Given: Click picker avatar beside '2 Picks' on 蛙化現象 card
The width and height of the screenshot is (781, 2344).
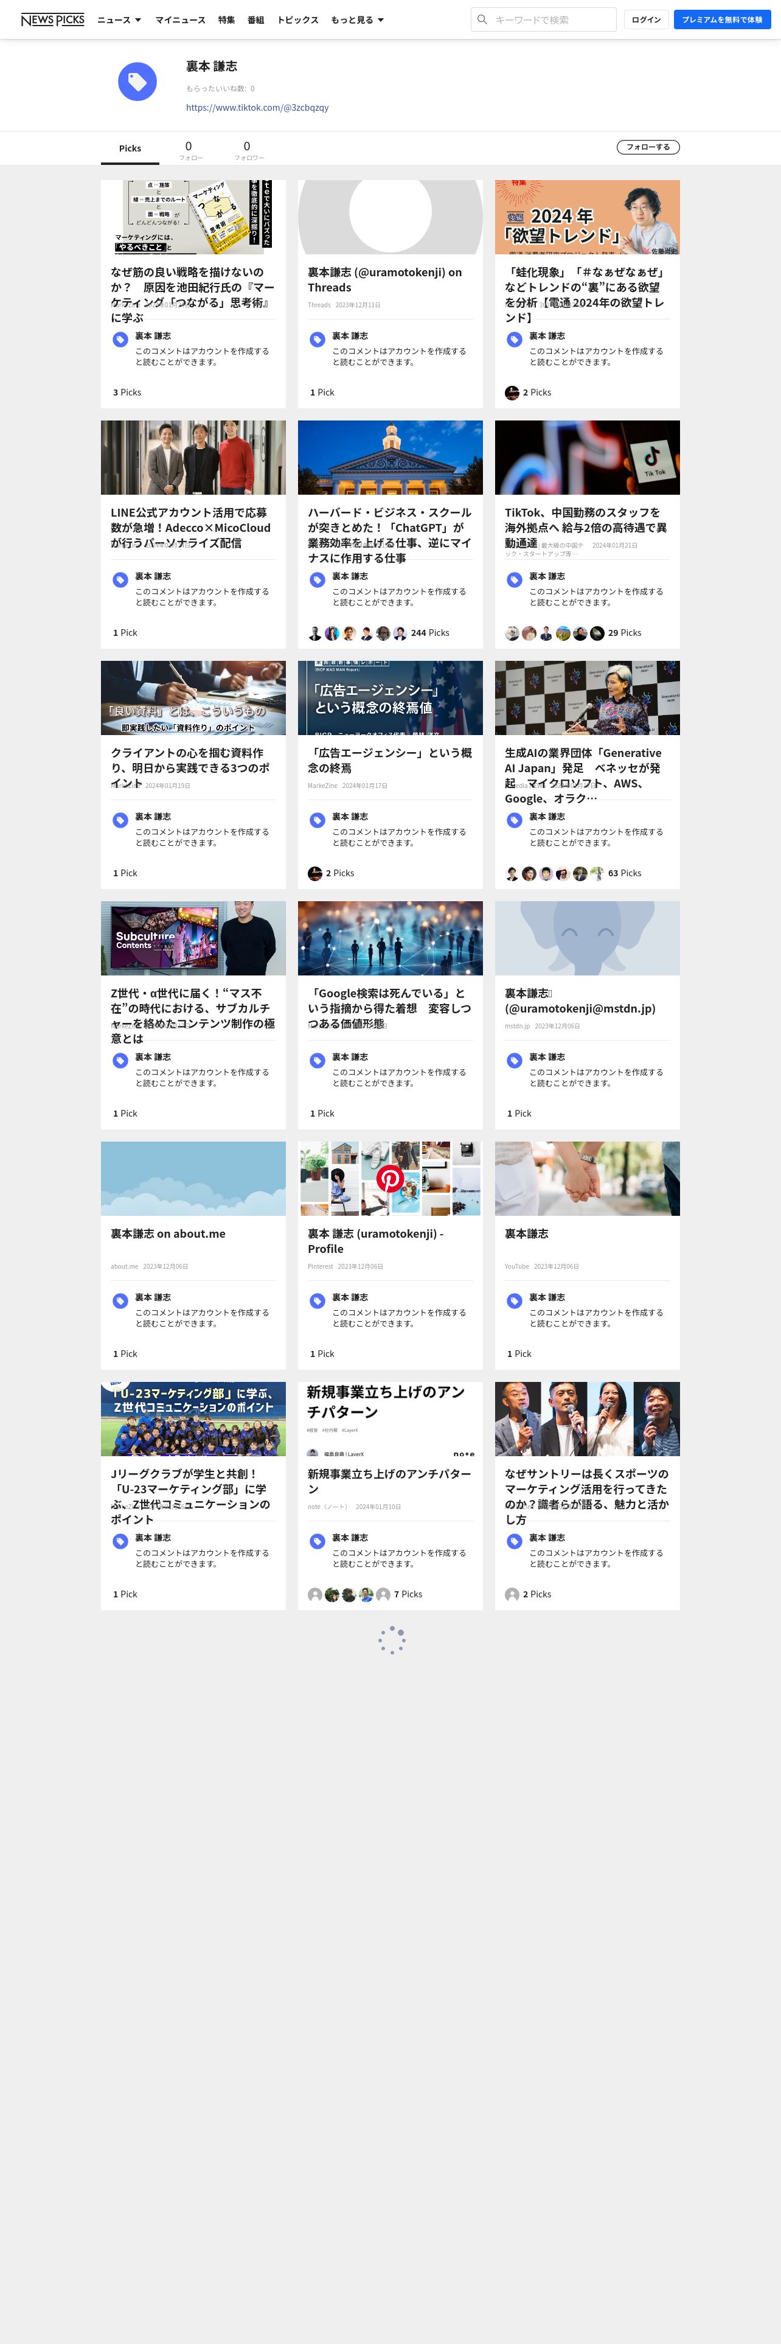Looking at the screenshot, I should [x=512, y=392].
